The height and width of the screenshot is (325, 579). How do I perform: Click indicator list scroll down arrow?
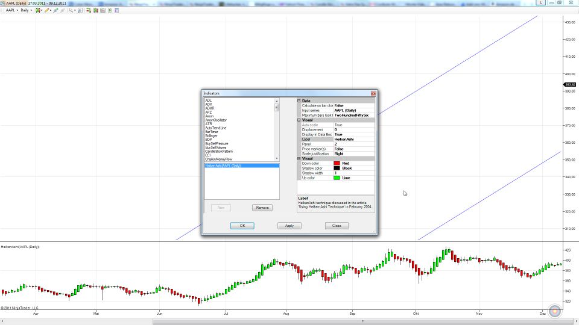pyautogui.click(x=277, y=158)
